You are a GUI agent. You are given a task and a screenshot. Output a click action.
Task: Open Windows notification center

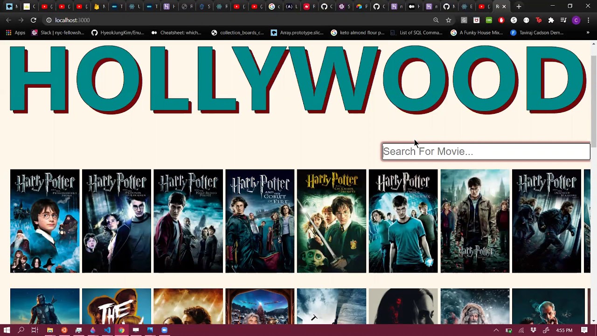584,330
